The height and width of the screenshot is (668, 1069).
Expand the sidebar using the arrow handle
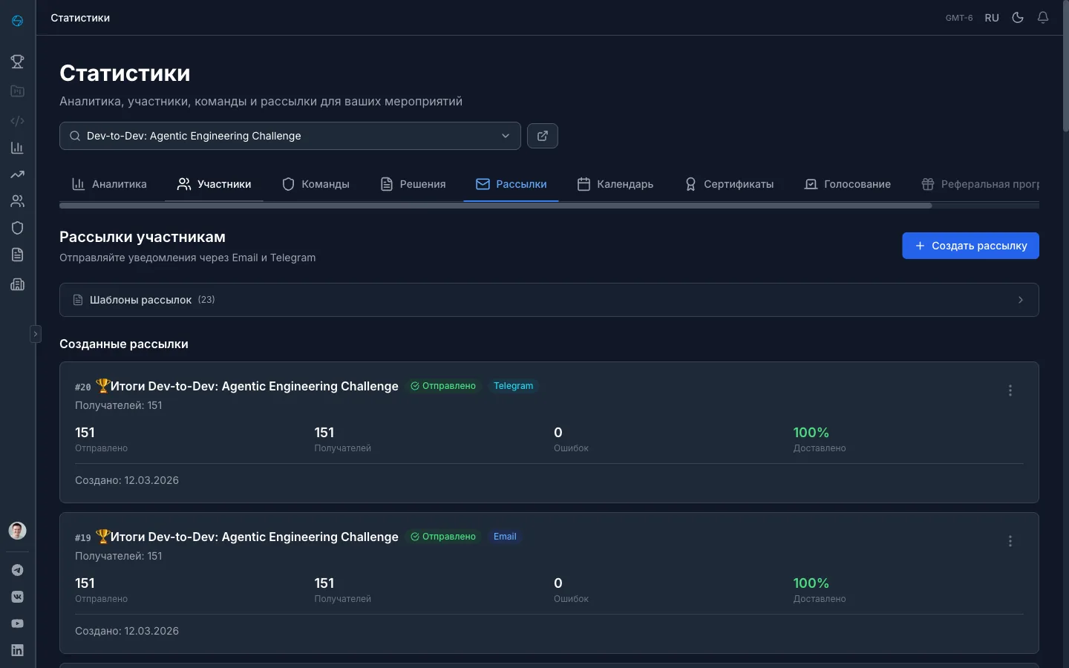pos(35,334)
